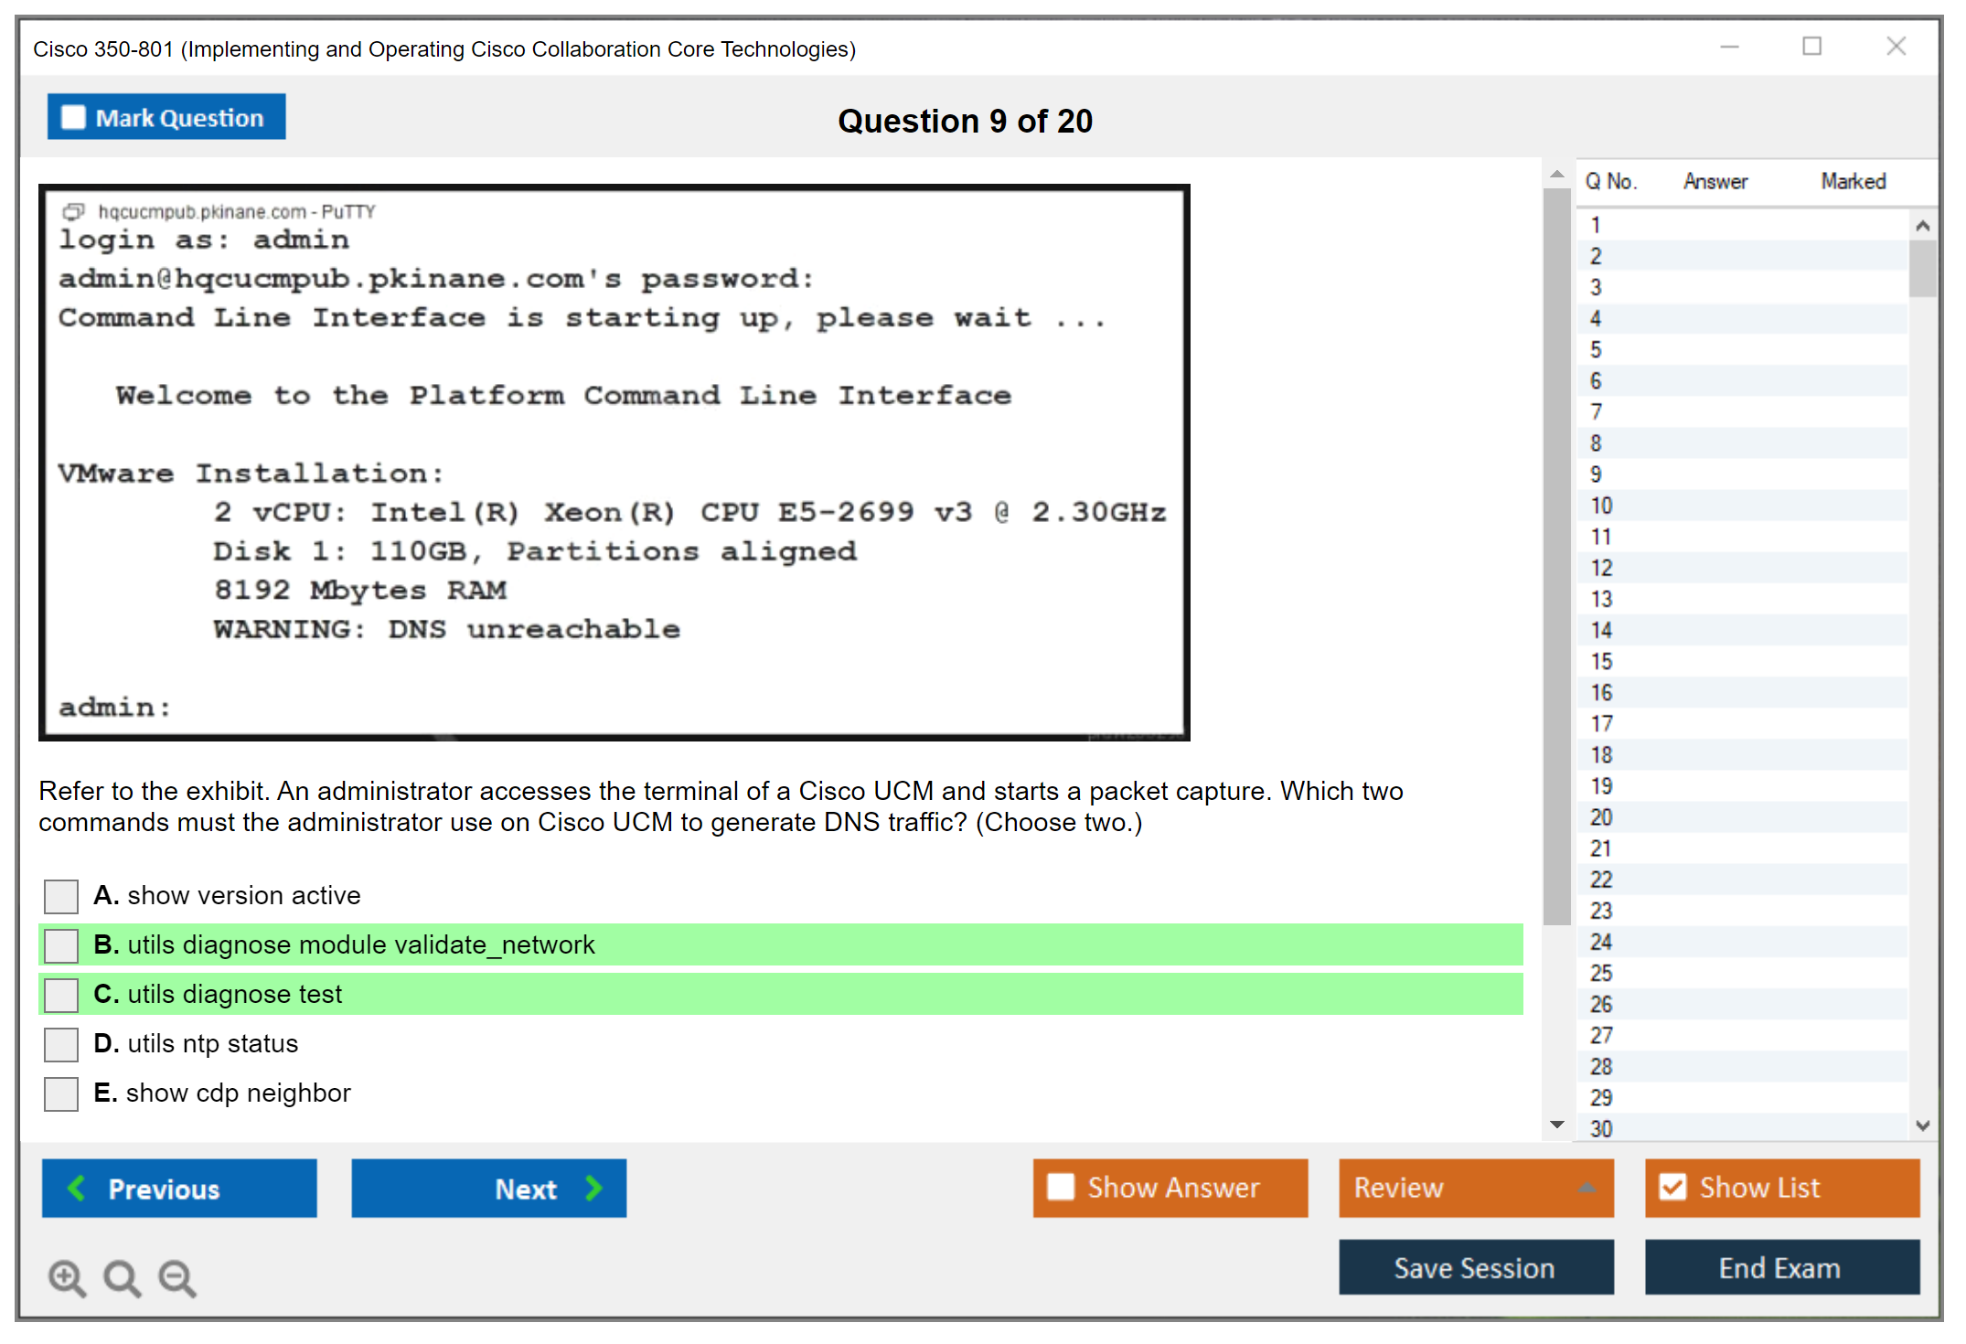
Task: Click the PuTTY terminal icon in exhibit
Action: 73,212
